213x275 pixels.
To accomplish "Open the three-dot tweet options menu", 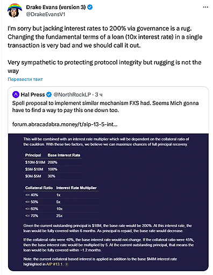I will (x=205, y=7).
